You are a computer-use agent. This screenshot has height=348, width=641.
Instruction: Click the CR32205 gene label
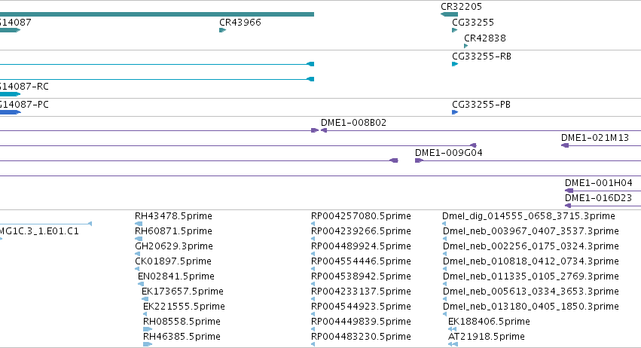461,7
